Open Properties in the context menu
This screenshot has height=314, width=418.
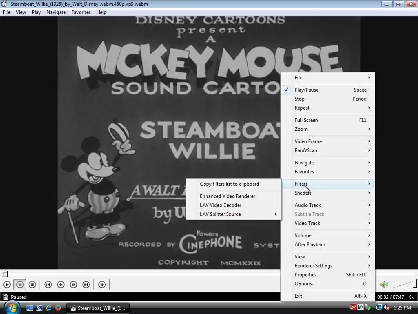pos(328,275)
